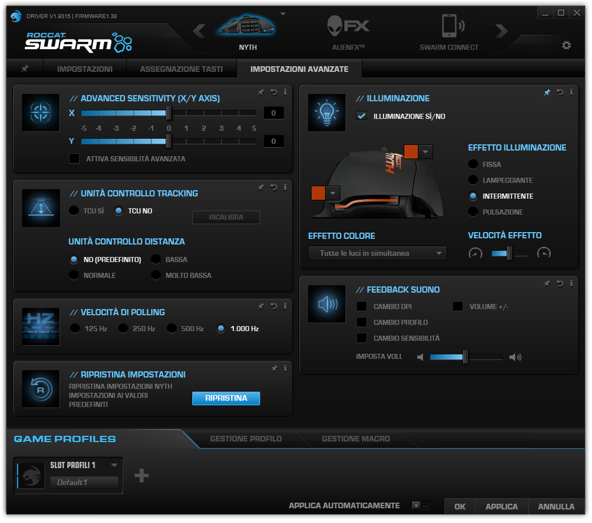Select Lampeggiante lighting effect
592x523 pixels.
pos(473,180)
